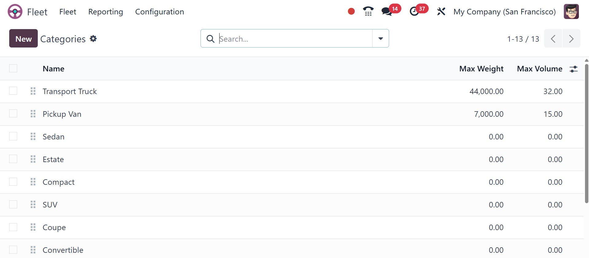Open the chat conversations icon
This screenshot has height=258, width=589.
pos(387,12)
